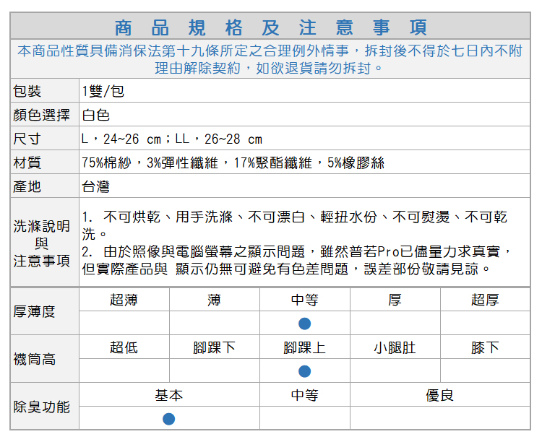Select the 超低 sock height option
The image size is (542, 442).
tap(124, 347)
